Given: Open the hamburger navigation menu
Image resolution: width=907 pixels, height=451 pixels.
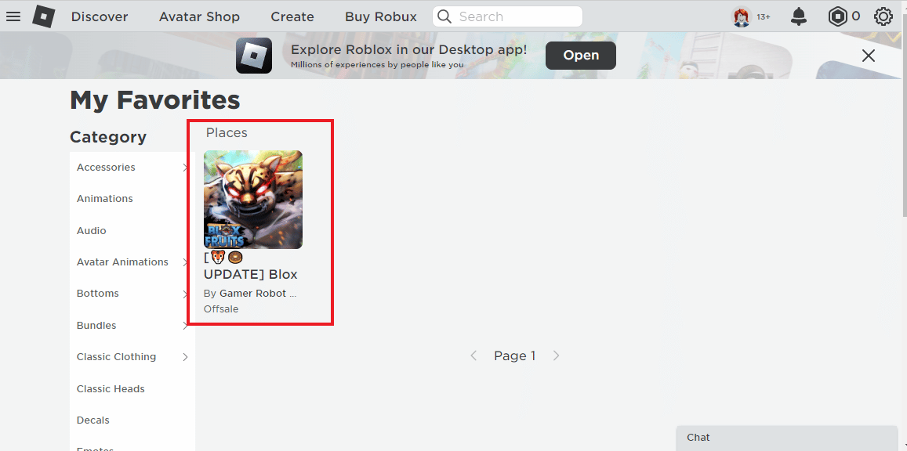Looking at the screenshot, I should tap(13, 16).
